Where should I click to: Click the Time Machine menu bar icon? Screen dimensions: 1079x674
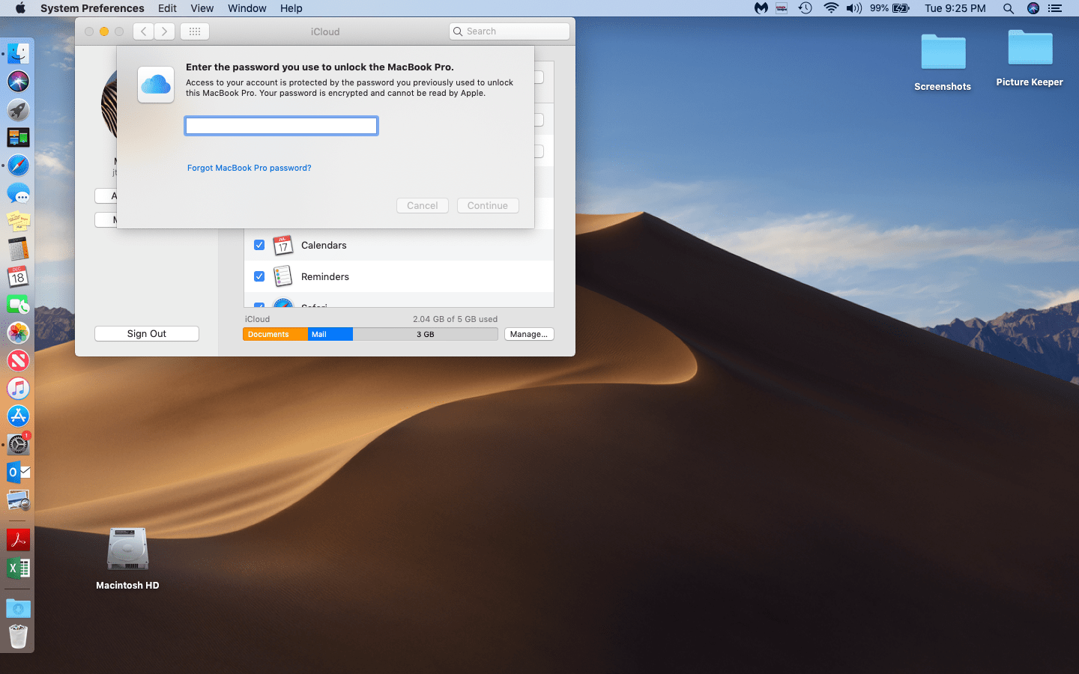pyautogui.click(x=806, y=8)
